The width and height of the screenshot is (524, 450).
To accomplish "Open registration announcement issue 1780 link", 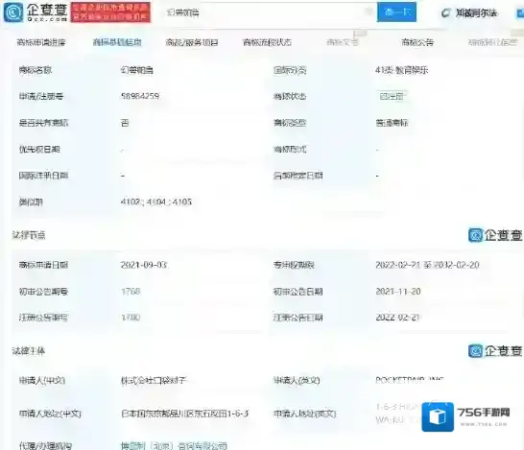I will click(x=131, y=318).
